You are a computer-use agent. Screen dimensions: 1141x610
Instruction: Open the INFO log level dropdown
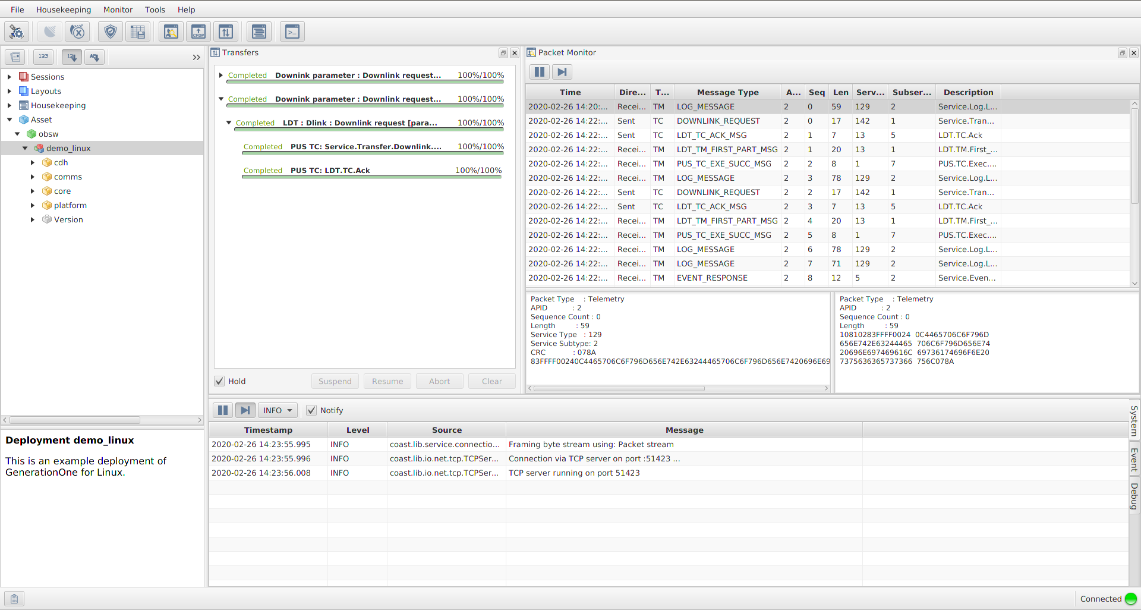pos(278,410)
